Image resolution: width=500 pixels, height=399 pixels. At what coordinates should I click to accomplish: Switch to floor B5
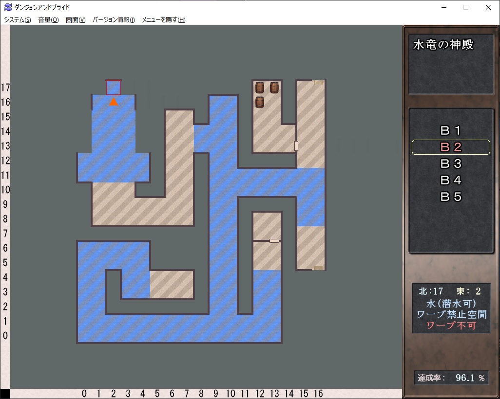[451, 197]
